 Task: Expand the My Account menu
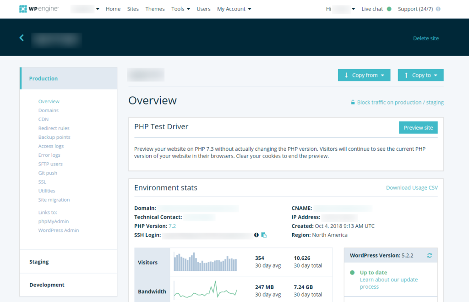pyautogui.click(x=234, y=9)
